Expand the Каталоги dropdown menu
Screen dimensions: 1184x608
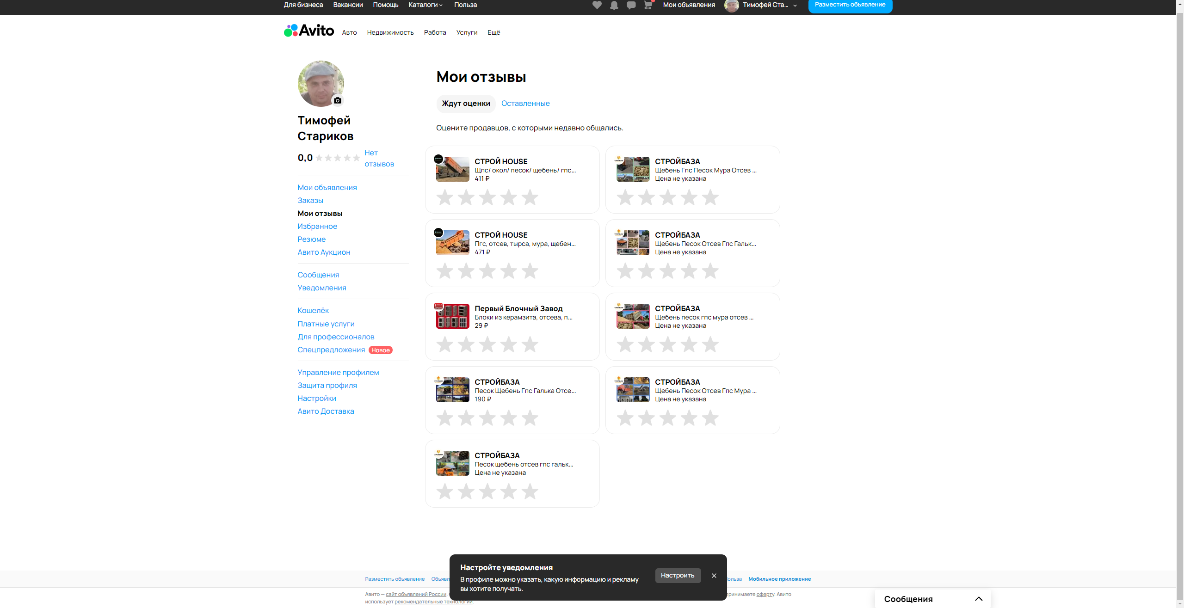click(425, 5)
